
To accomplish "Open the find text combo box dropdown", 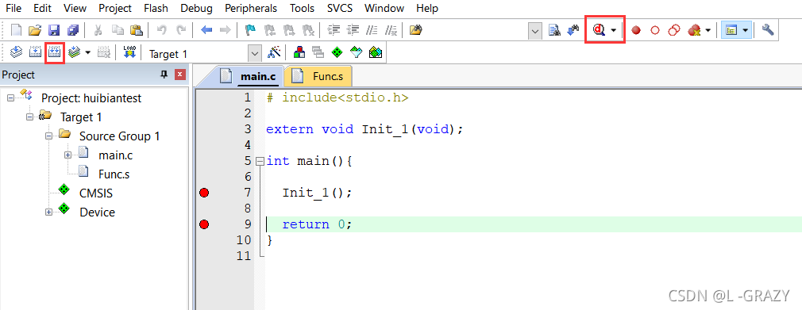I will 535,31.
